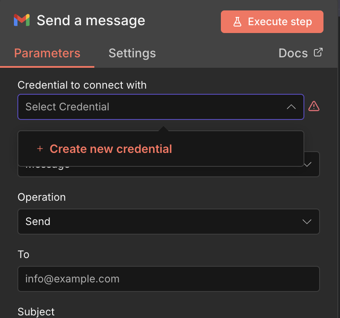Click the Subject field label
340x318 pixels.
pyautogui.click(x=36, y=311)
